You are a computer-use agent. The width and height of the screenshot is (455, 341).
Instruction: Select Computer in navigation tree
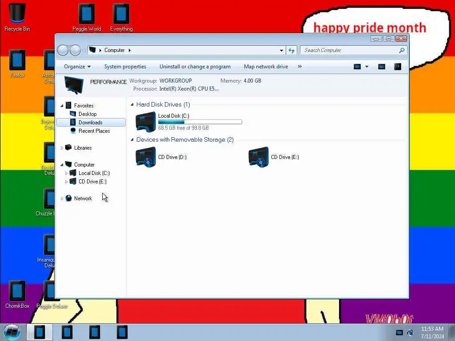coord(84,164)
